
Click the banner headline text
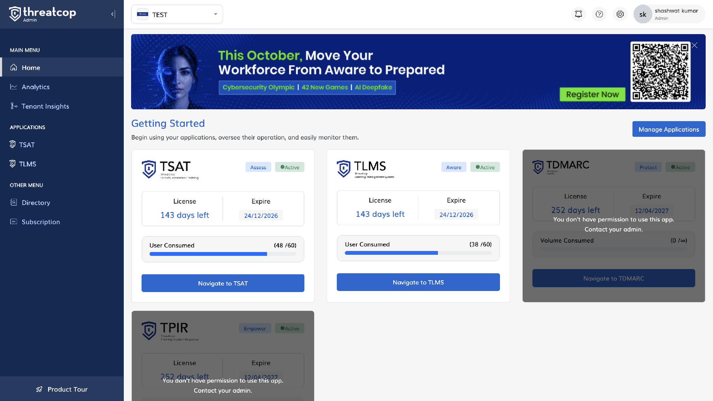pos(331,63)
